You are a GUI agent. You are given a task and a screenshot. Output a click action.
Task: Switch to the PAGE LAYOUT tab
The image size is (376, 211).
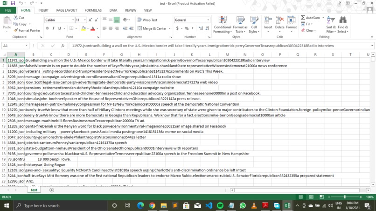67,10
